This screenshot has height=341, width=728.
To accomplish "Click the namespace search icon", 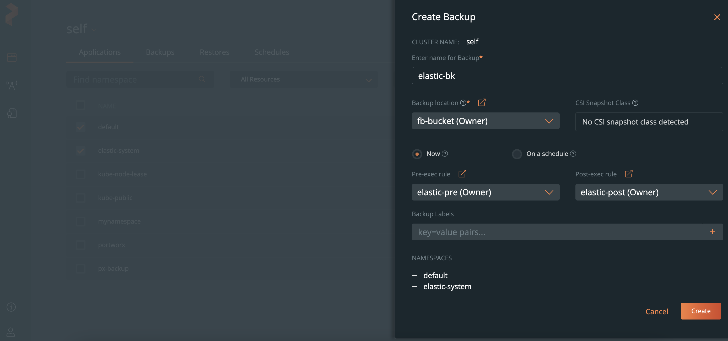I will pos(202,79).
